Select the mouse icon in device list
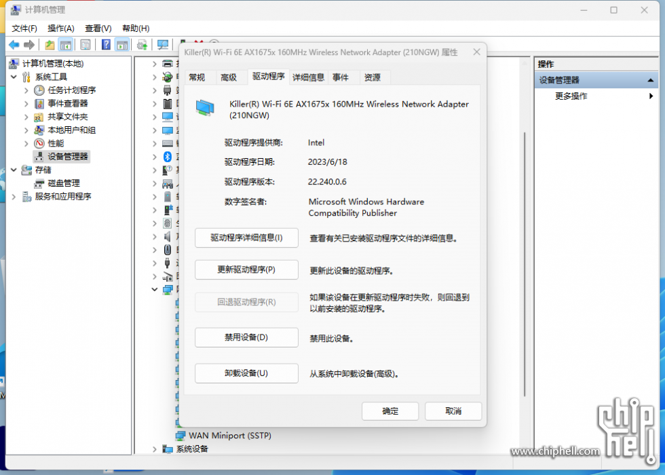The height and width of the screenshot is (475, 665). 168,250
